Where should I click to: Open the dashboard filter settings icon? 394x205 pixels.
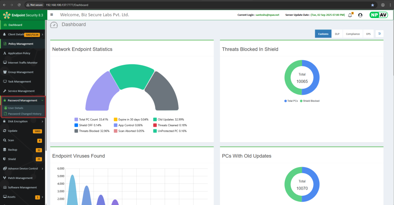[379, 34]
